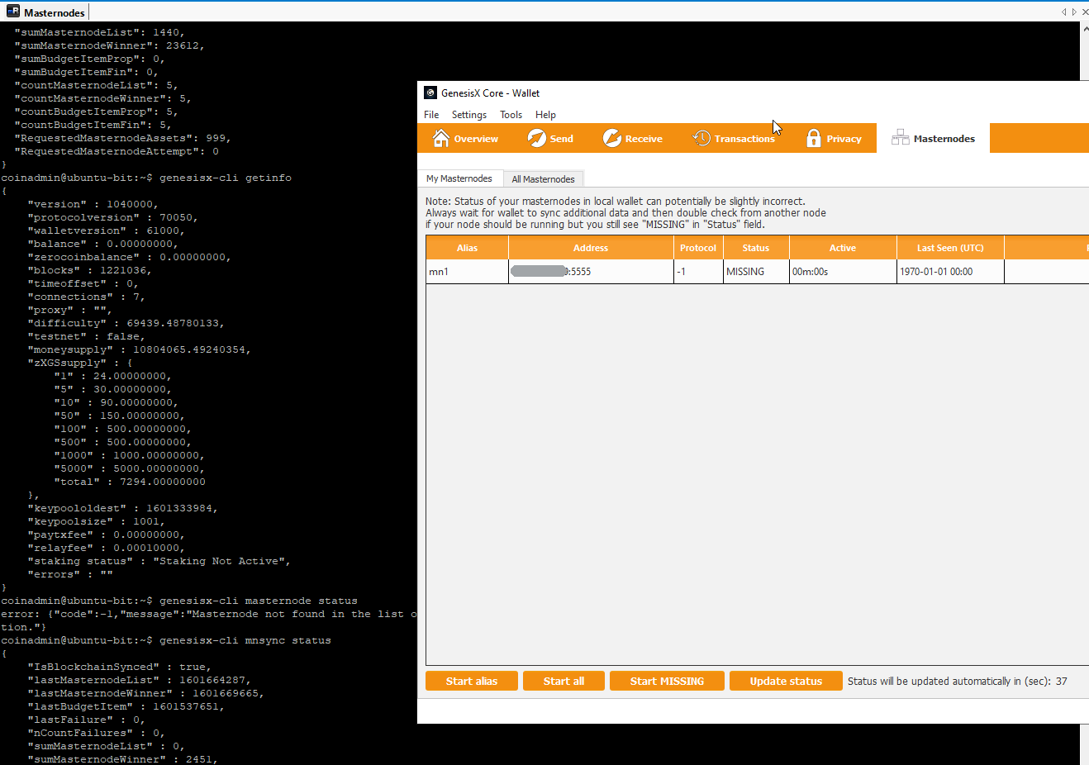Click the "IsBlockchainSynced" : true line

120,667
